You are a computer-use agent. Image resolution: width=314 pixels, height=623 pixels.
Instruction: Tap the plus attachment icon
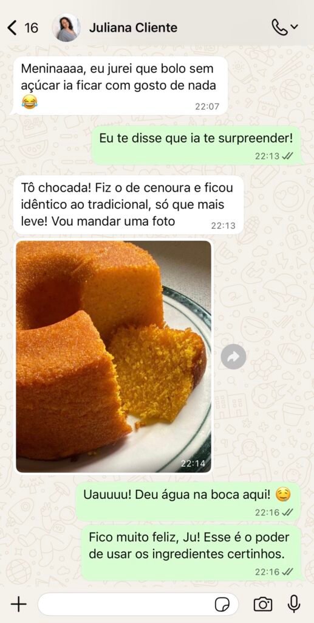pyautogui.click(x=18, y=604)
